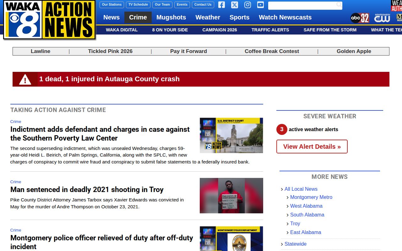This screenshot has width=402, height=251.
Task: Expand the Statewide chevron arrow
Action: coord(282,244)
